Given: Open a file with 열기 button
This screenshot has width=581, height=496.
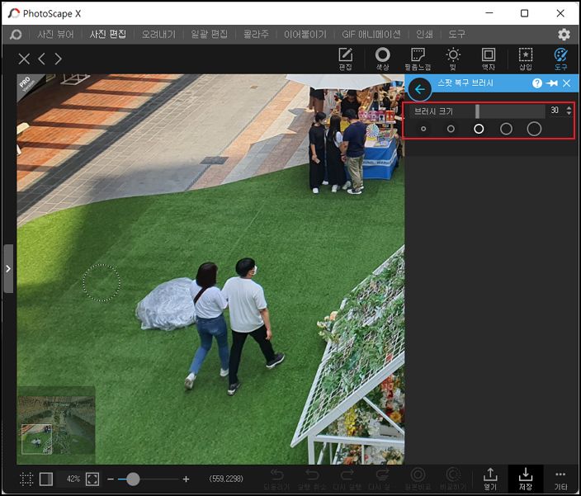Looking at the screenshot, I should (490, 479).
